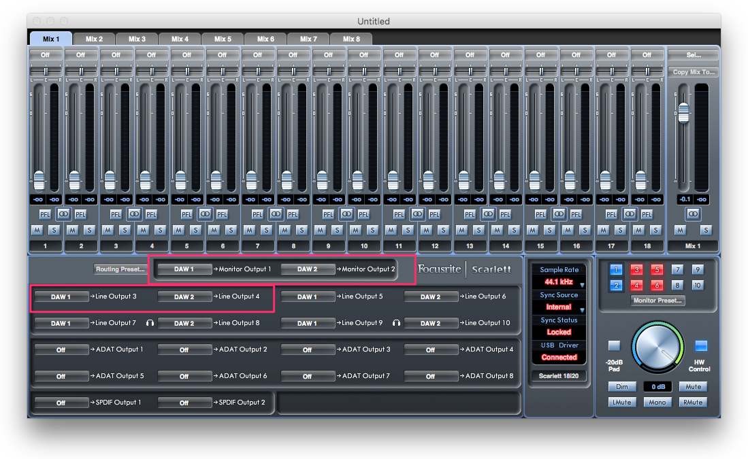Open the Sync Source Internal dropdown
Viewport: 748px width, 459px height.
pyautogui.click(x=559, y=307)
